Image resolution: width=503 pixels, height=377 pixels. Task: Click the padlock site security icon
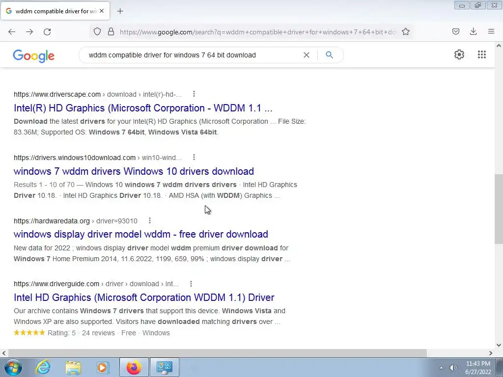[x=111, y=32]
